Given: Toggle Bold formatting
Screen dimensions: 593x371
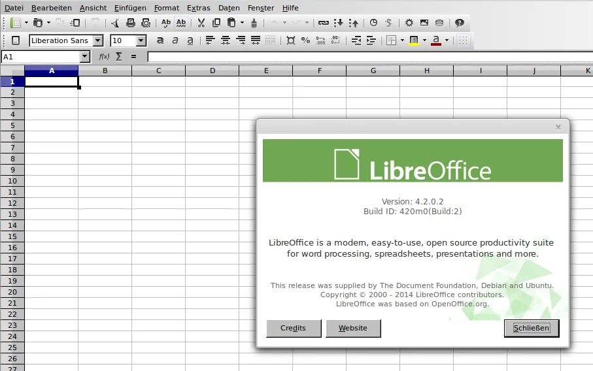Looking at the screenshot, I should tap(160, 40).
